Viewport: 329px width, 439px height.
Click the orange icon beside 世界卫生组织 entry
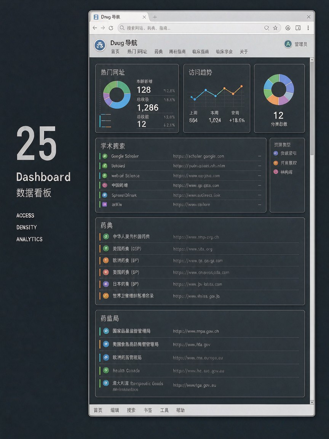[x=106, y=296]
